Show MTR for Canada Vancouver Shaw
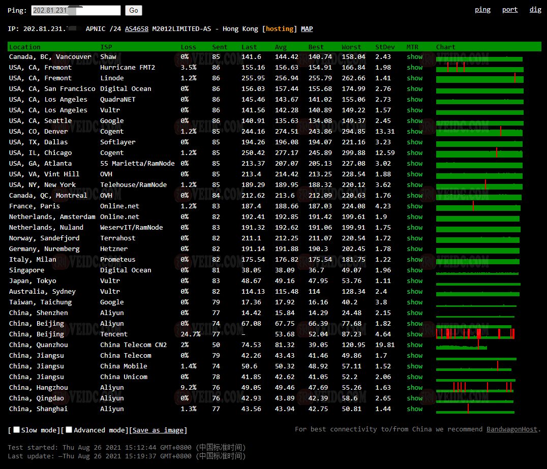Image resolution: width=547 pixels, height=469 pixels. 414,57
